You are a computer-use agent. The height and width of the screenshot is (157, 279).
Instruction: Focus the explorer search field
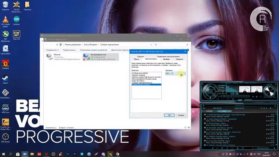pos(174,44)
